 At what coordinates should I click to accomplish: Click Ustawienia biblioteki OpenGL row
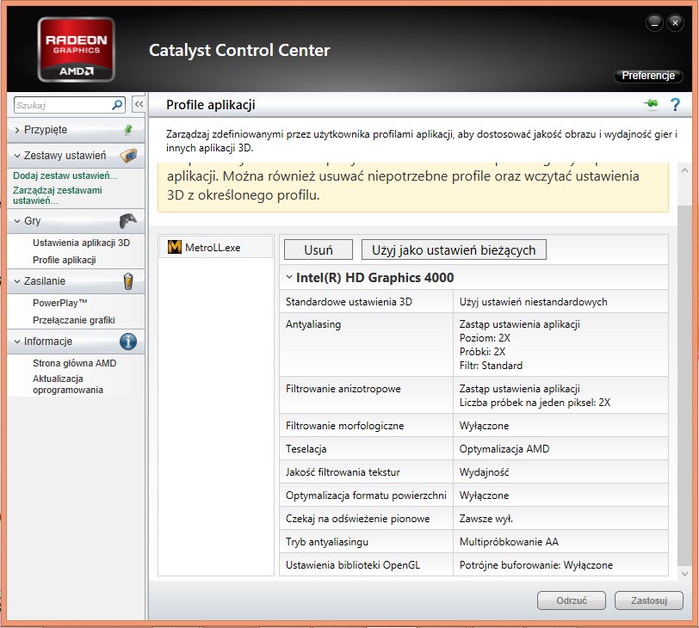click(x=473, y=564)
